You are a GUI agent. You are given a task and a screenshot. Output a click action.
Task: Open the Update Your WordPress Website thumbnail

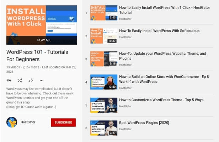pos(104,59)
